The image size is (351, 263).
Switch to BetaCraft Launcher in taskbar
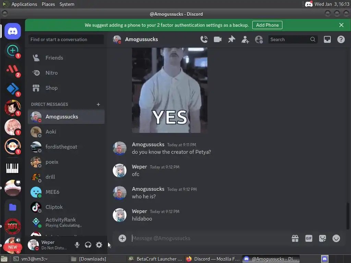point(156,259)
